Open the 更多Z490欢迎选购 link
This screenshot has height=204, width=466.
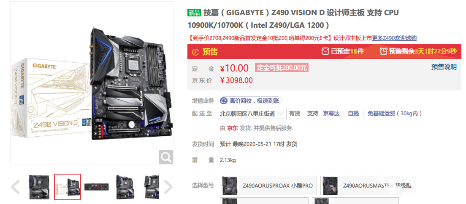(394, 38)
